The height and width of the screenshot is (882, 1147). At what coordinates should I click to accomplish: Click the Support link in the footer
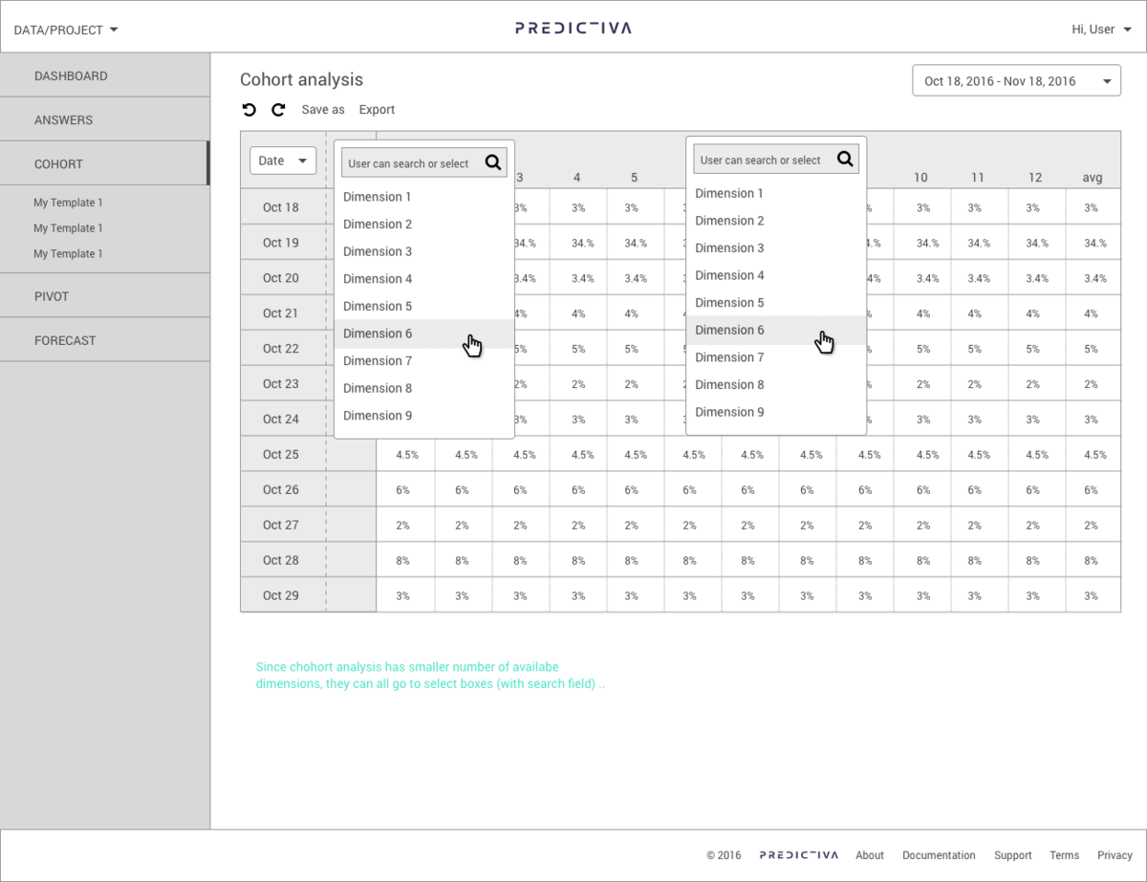(x=1013, y=855)
